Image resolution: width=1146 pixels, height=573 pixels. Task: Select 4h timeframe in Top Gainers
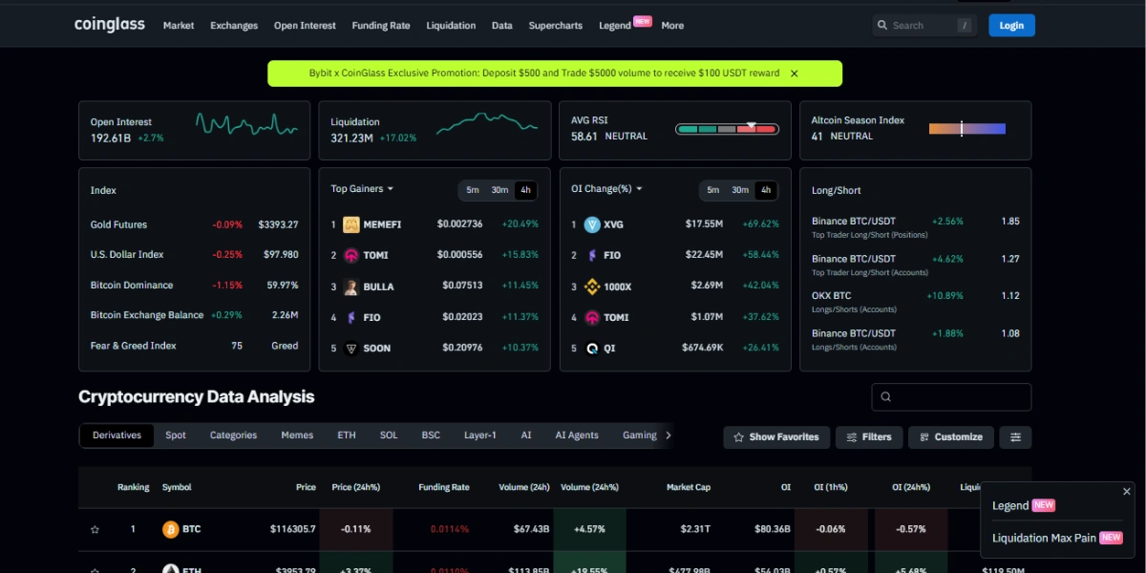pyautogui.click(x=525, y=190)
